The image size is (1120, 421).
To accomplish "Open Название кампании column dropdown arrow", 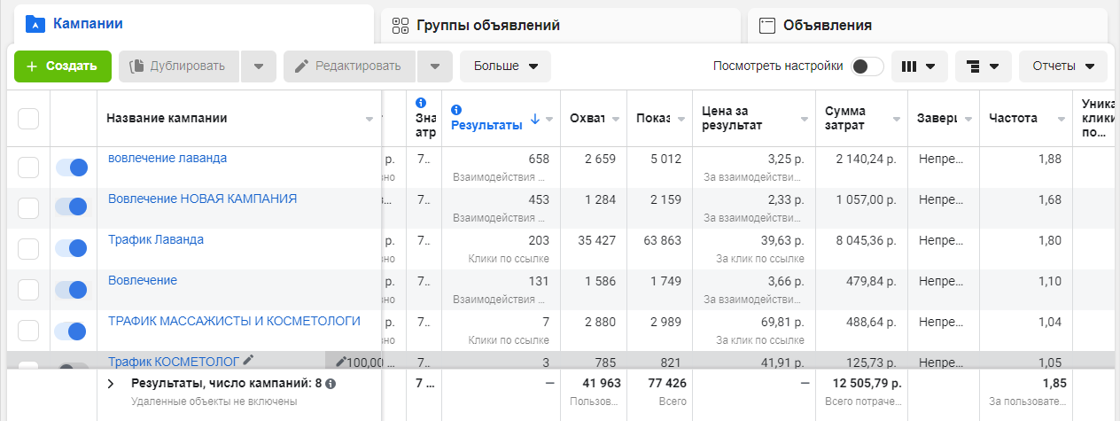I will pyautogui.click(x=369, y=119).
